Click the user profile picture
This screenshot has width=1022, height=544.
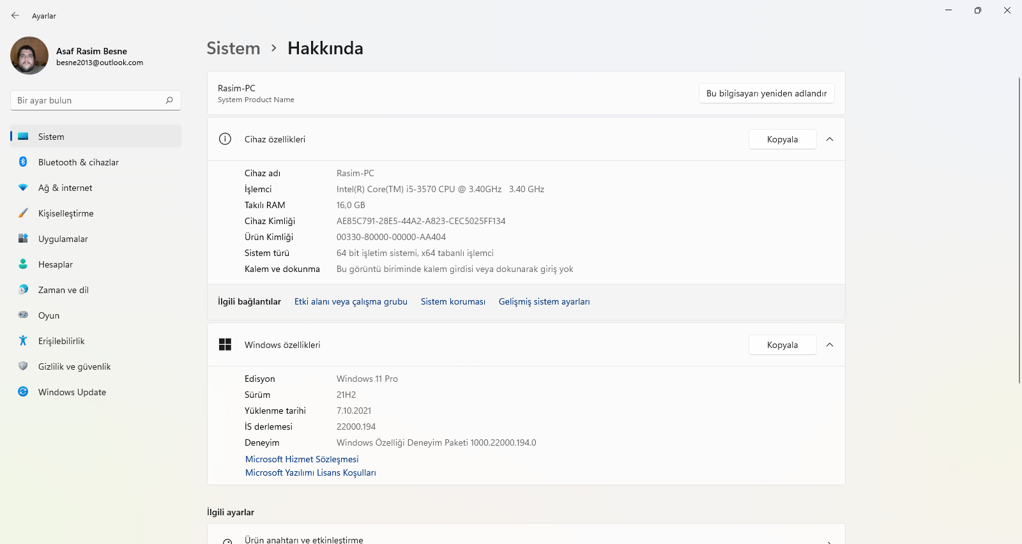click(29, 56)
